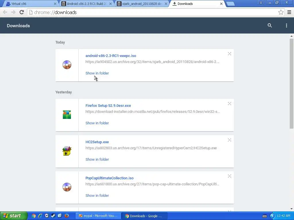The width and height of the screenshot is (294, 220).
Task: Click the PopCapUltimateCollection disc icon
Action: tap(67, 187)
